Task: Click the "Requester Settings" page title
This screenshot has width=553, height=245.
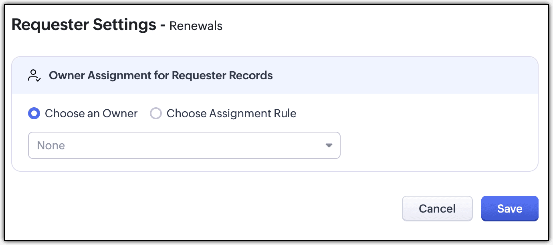Action: click(84, 25)
